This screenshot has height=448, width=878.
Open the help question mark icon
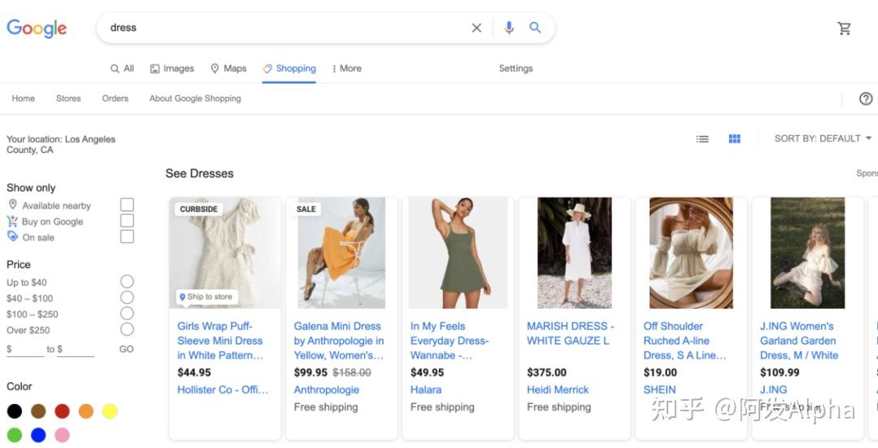tap(866, 98)
